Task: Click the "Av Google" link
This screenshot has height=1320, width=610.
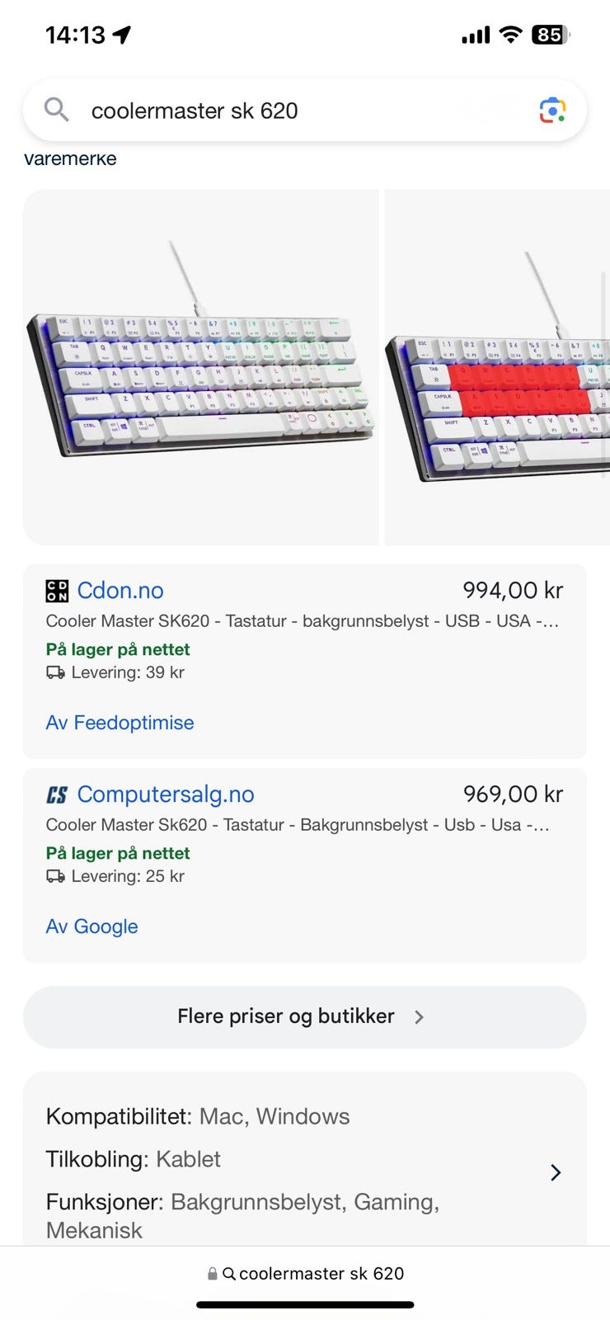Action: click(92, 926)
